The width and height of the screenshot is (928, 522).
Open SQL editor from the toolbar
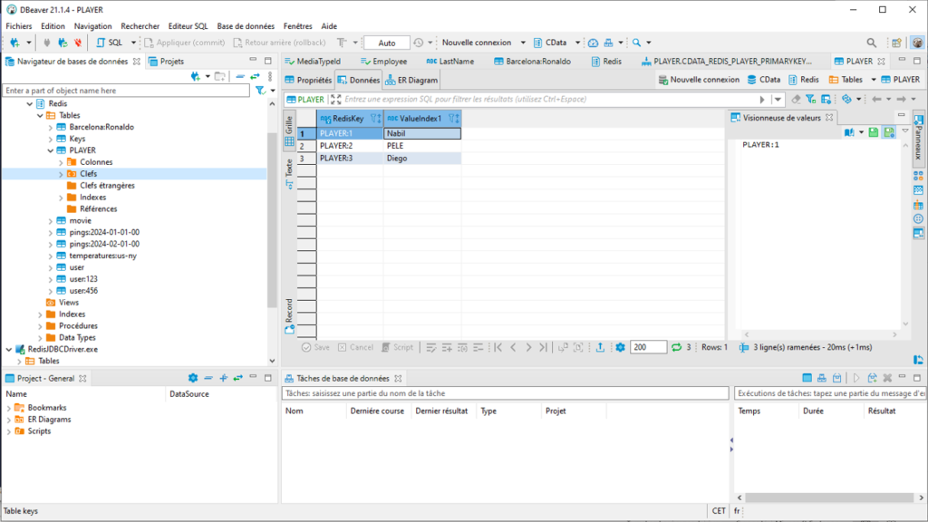click(x=110, y=43)
